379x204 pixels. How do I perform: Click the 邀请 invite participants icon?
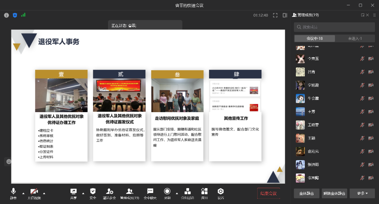tap(109, 191)
